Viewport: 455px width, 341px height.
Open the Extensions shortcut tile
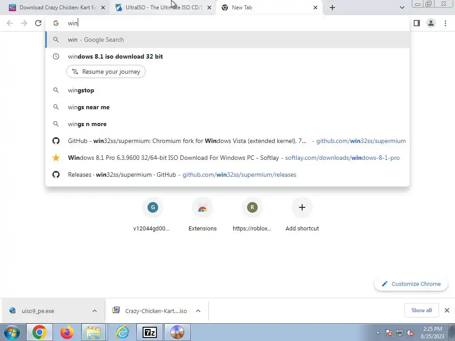(x=203, y=214)
